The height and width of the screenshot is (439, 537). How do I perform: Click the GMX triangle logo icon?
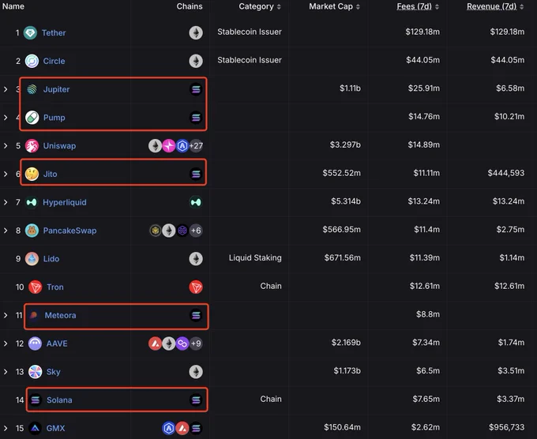[35, 428]
